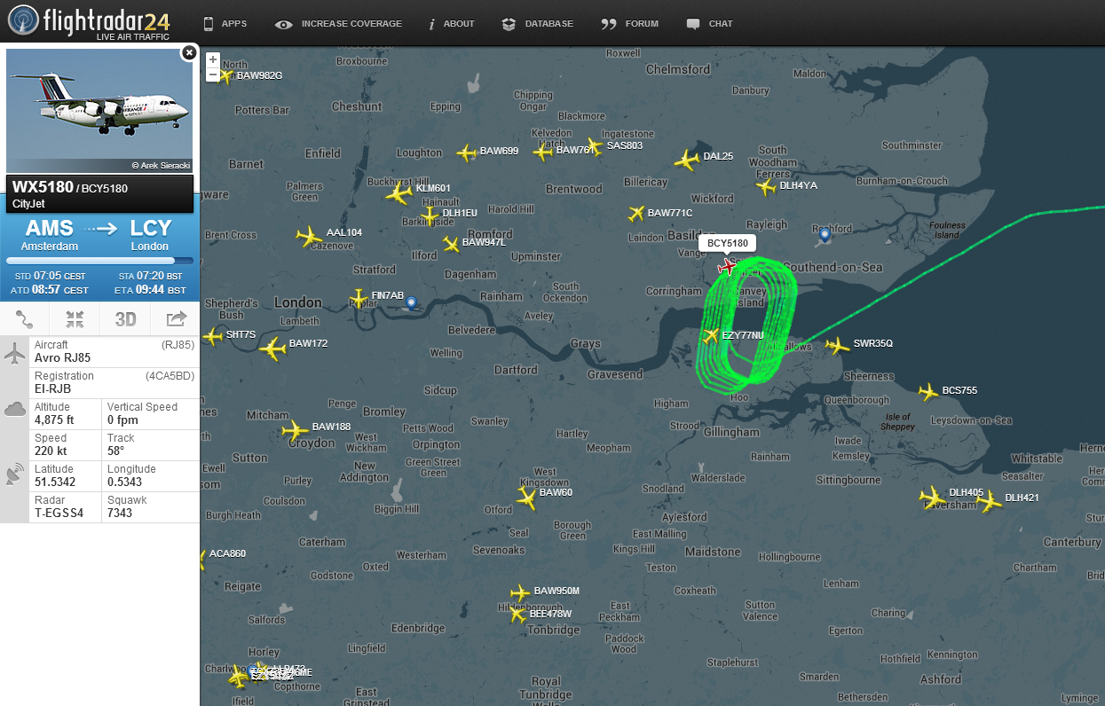This screenshot has height=706, width=1105.
Task: Close the flight details panel
Action: point(188,53)
